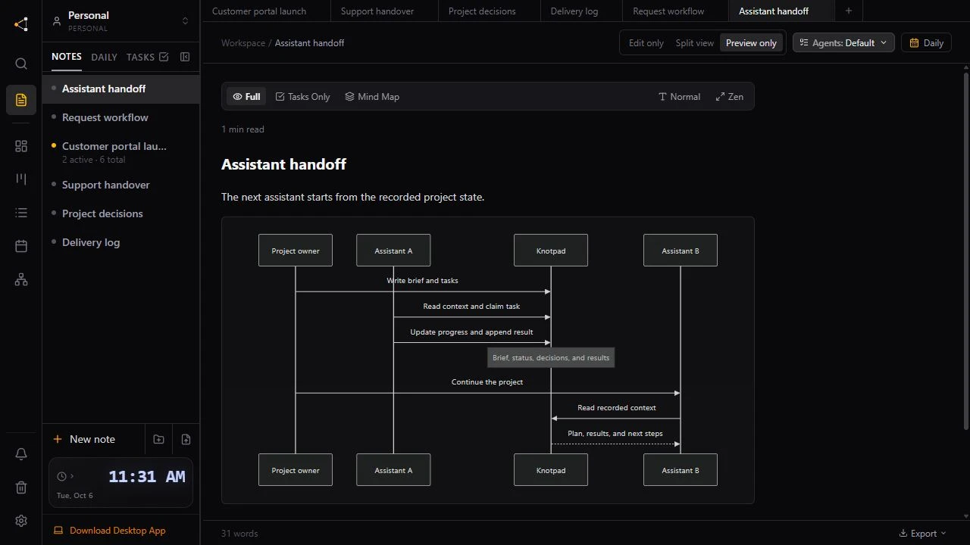Select Split view mode
Viewport: 970px width, 545px height.
(695, 43)
